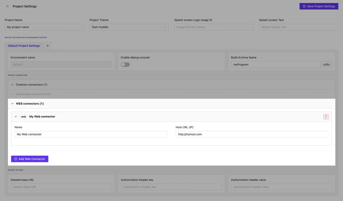Click the Add Web Connector button
Viewport: 343px width, 201px height.
pos(29,159)
